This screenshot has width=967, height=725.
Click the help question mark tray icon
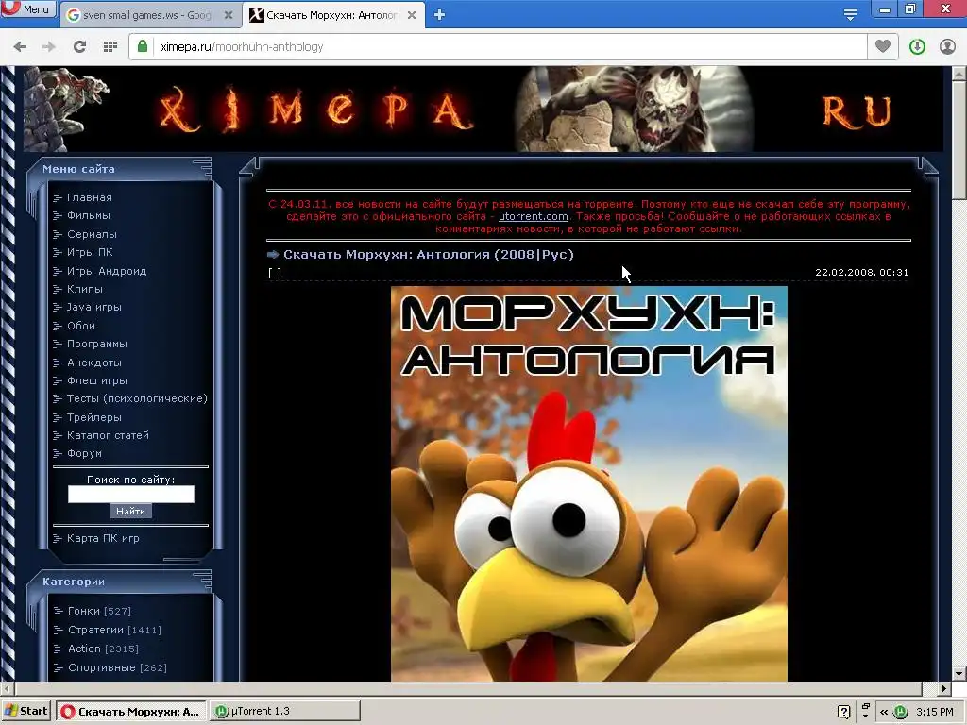pos(844,712)
